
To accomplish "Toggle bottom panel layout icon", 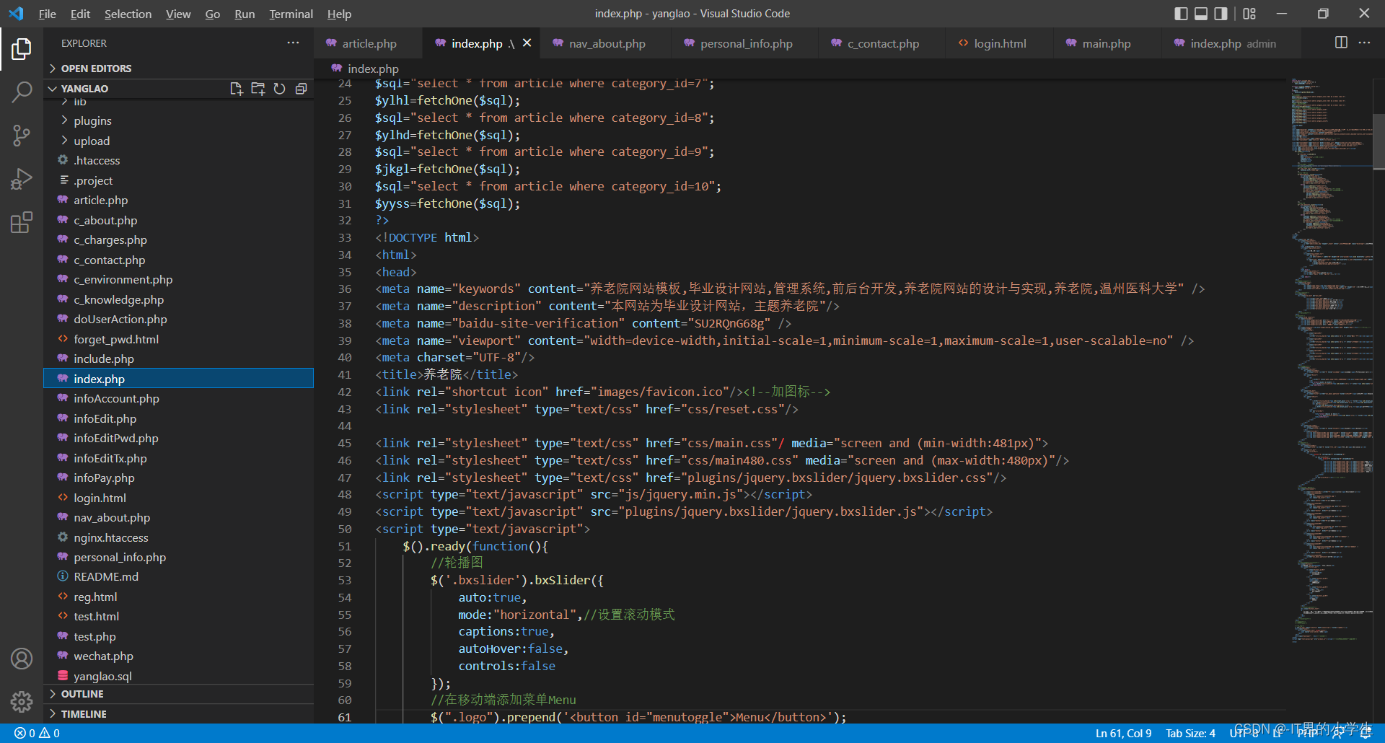I will (x=1201, y=14).
